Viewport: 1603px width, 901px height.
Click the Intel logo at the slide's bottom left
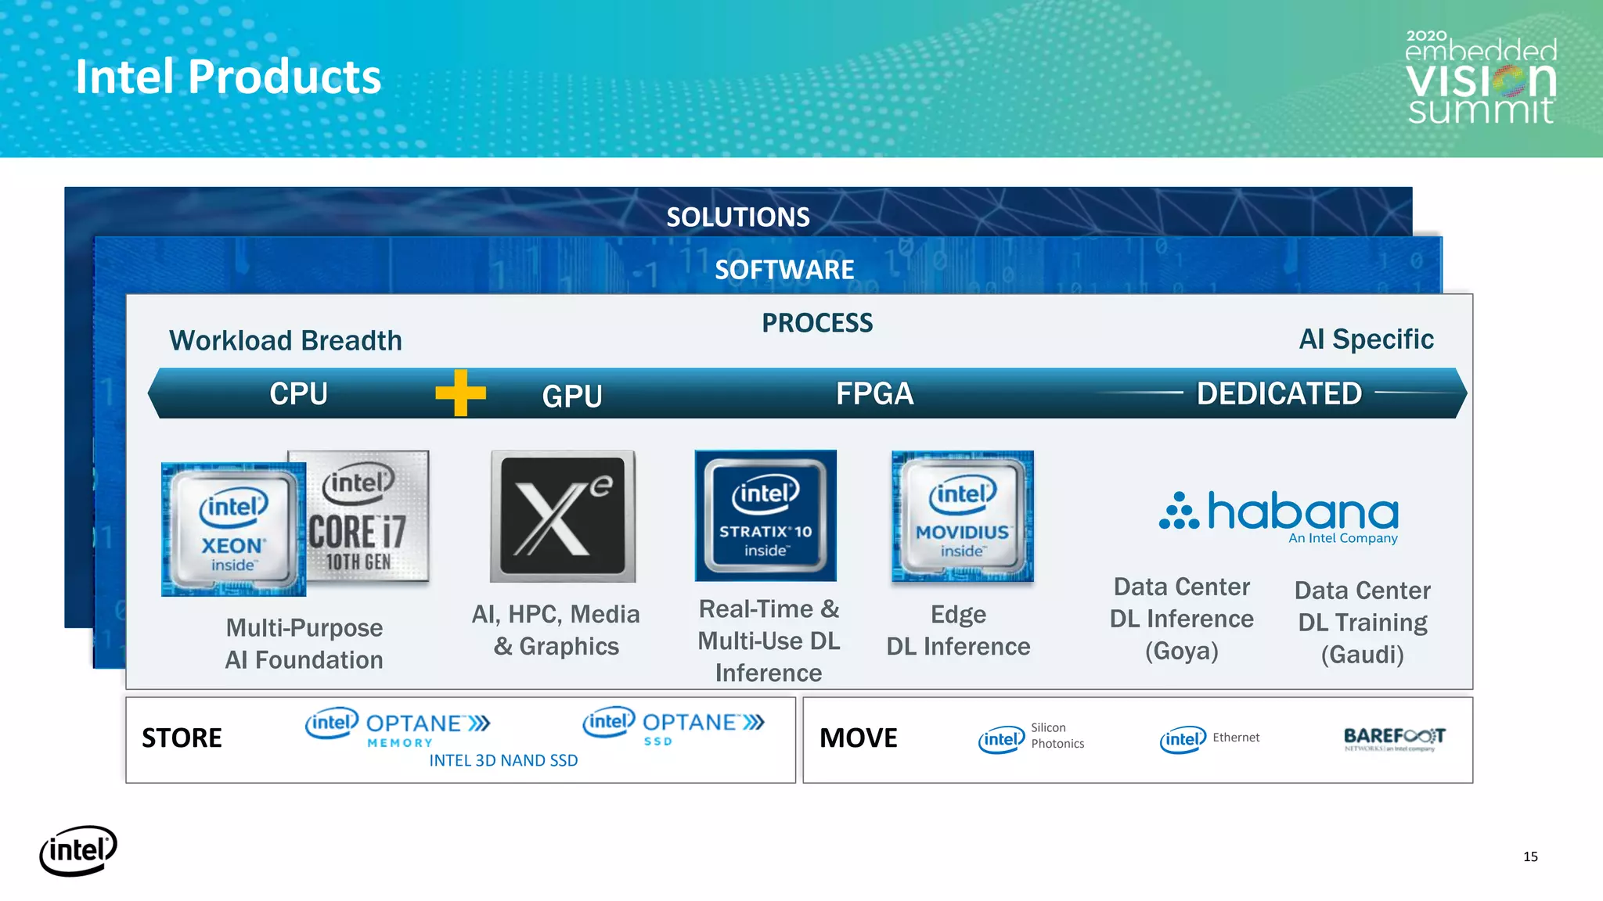pyautogui.click(x=78, y=850)
